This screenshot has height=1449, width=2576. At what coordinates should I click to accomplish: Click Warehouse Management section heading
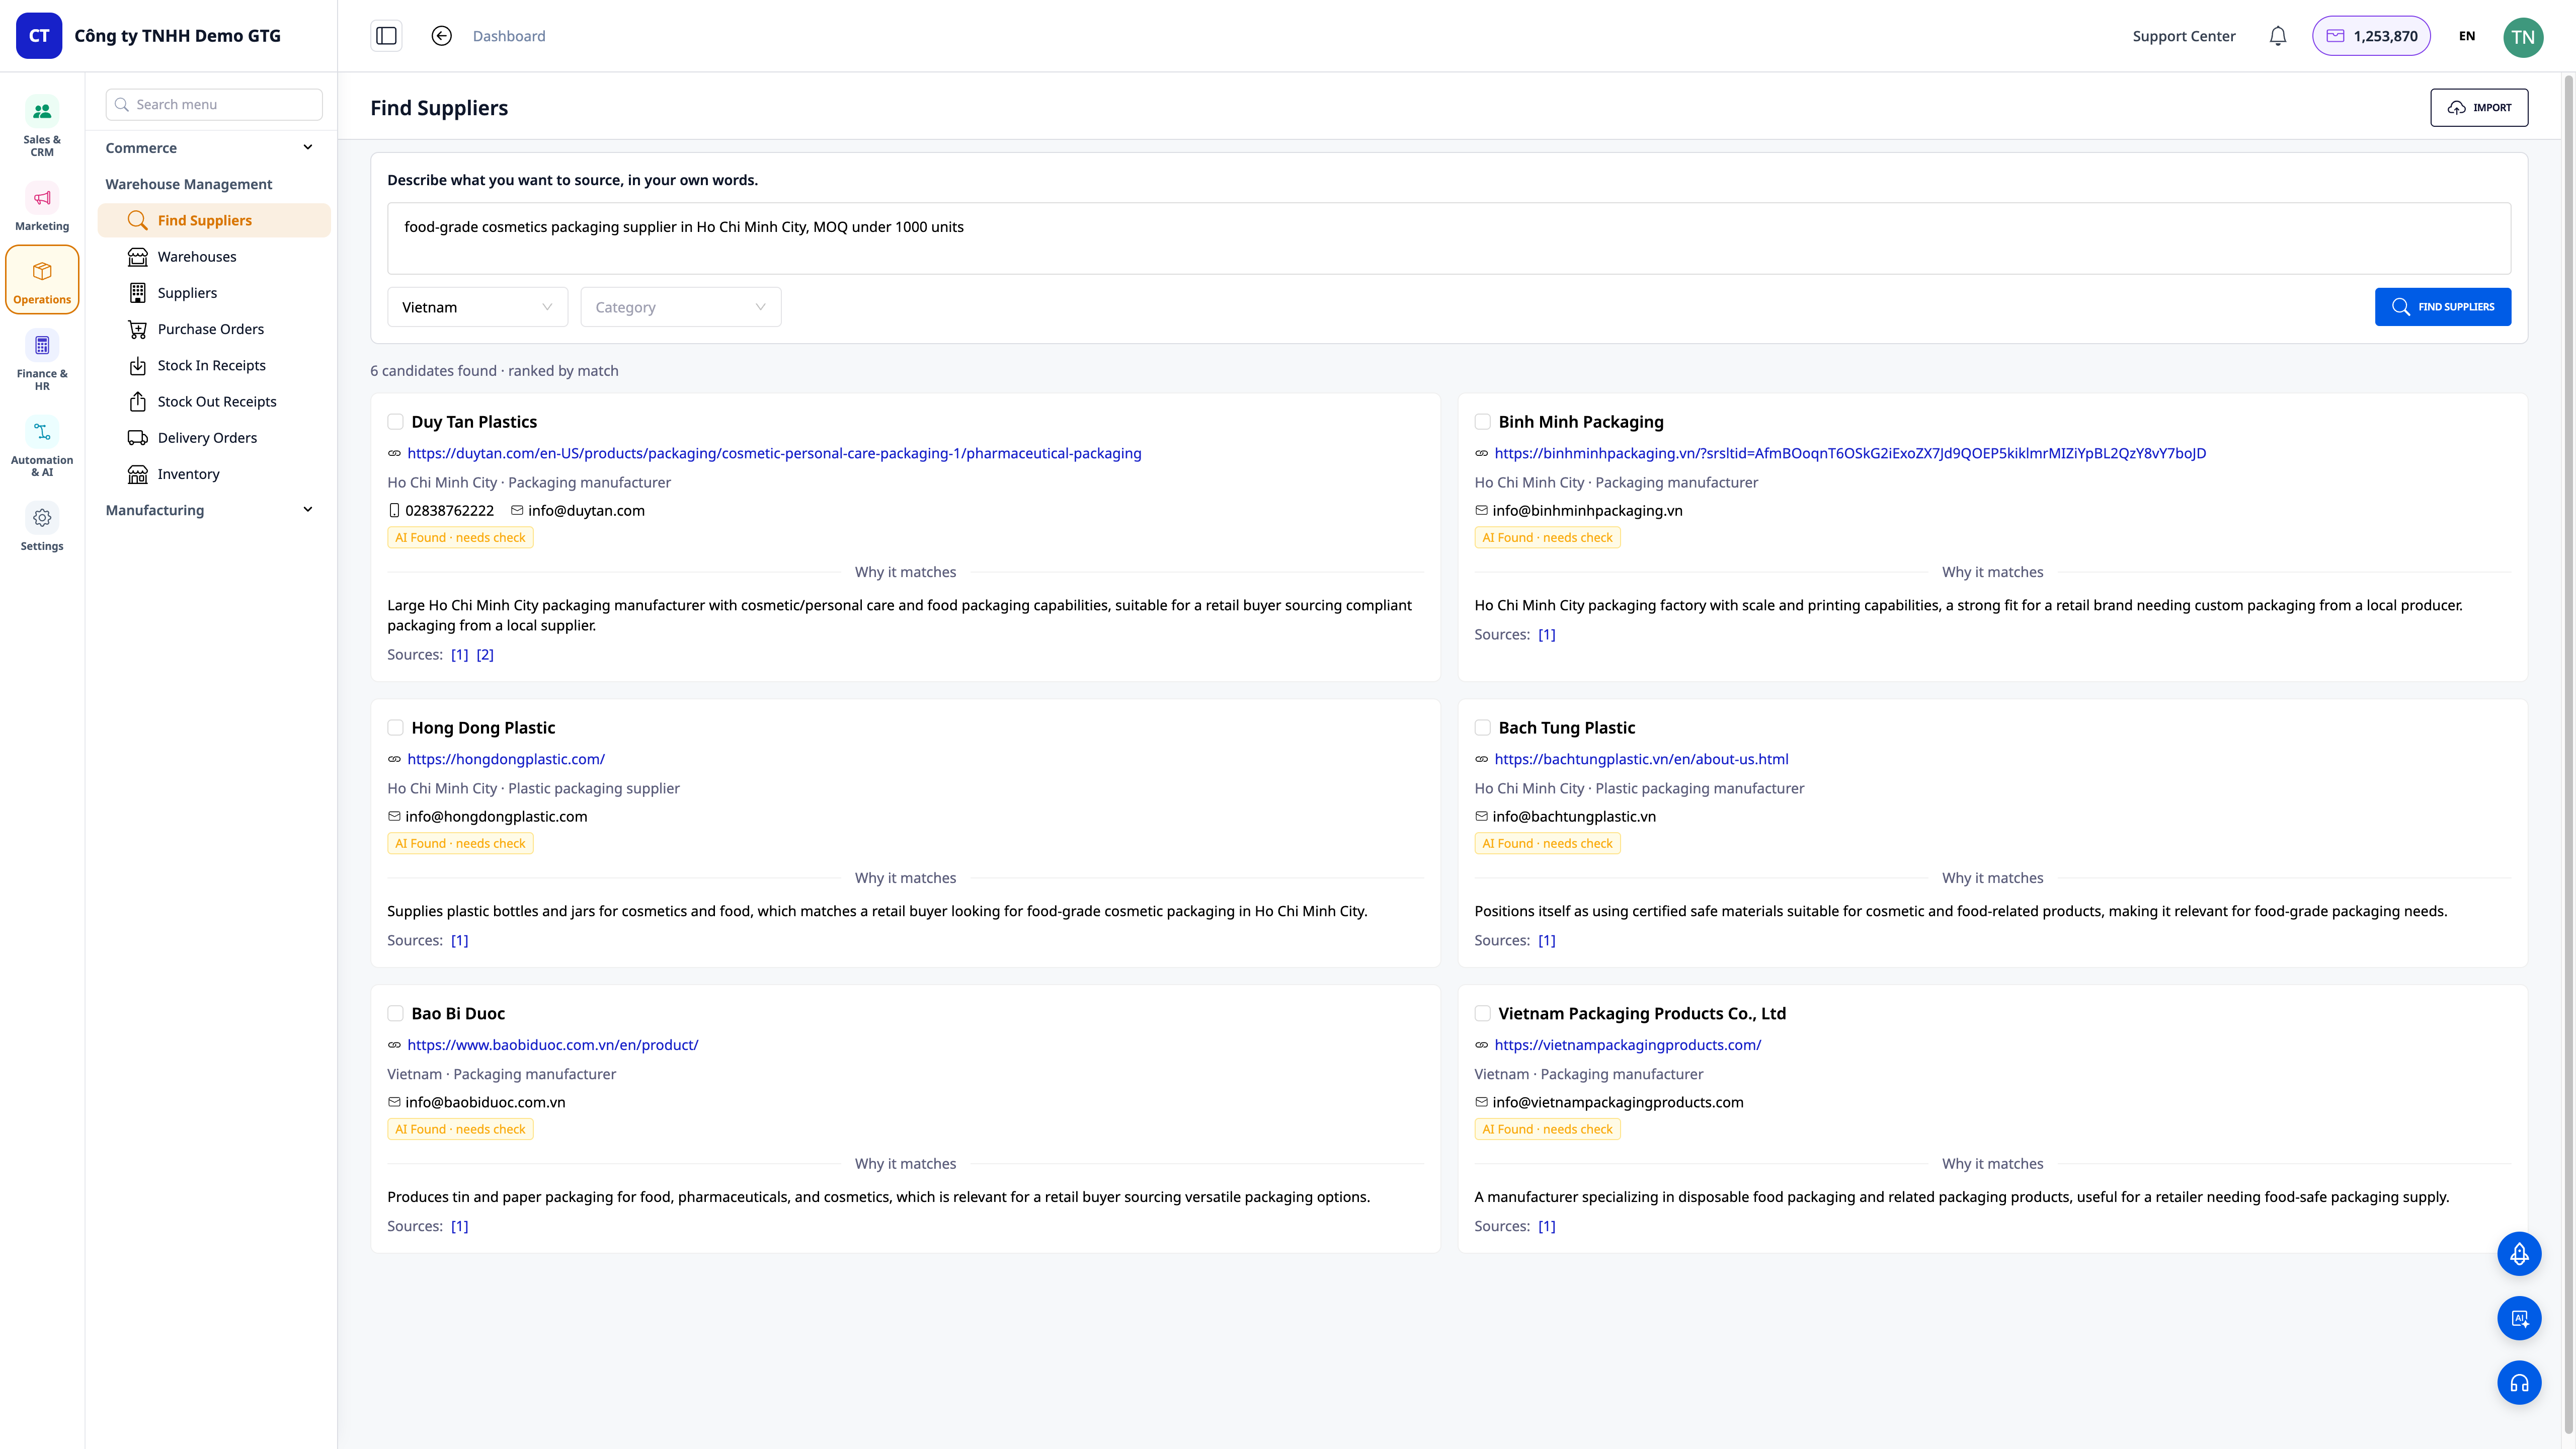(x=188, y=184)
